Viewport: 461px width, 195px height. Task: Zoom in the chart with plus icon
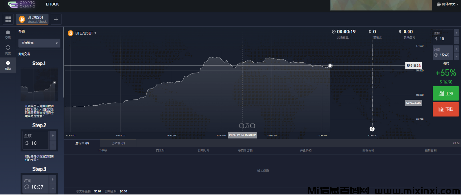[x=253, y=126]
